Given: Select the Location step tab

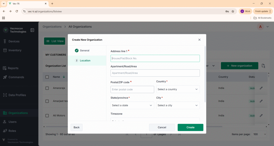Looking at the screenshot, I should 85,61.
